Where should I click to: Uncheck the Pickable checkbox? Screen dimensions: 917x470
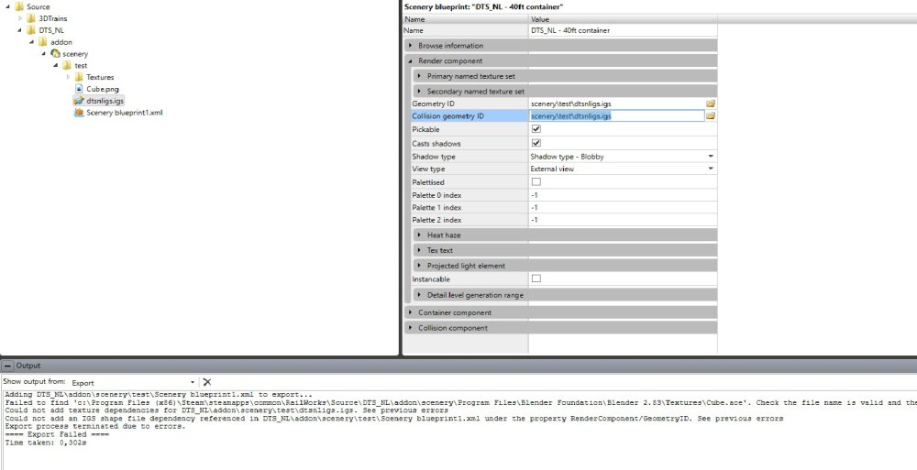pos(536,130)
